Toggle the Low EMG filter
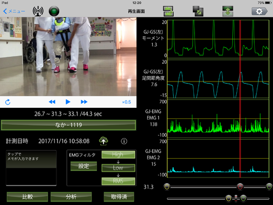The image size is (273, 205). pyautogui.click(x=118, y=168)
